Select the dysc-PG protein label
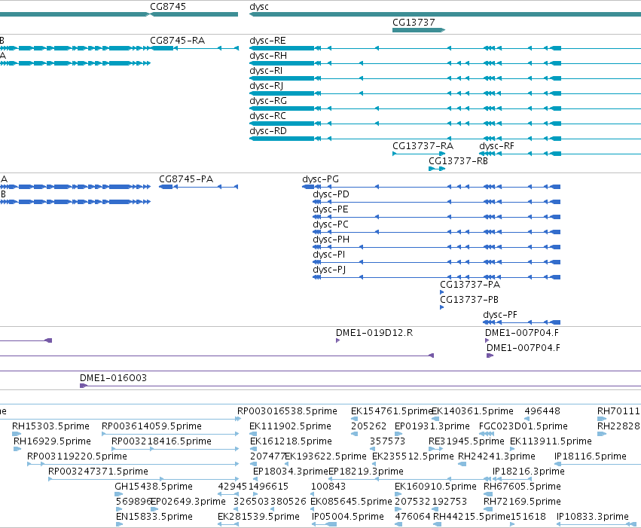641x528 pixels. pyautogui.click(x=321, y=179)
